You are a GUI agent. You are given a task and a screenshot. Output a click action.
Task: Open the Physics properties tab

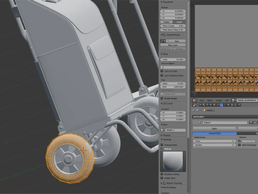pyautogui.click(x=239, y=105)
